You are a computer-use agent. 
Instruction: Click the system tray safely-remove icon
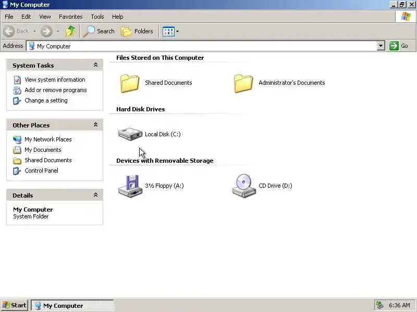coord(379,305)
